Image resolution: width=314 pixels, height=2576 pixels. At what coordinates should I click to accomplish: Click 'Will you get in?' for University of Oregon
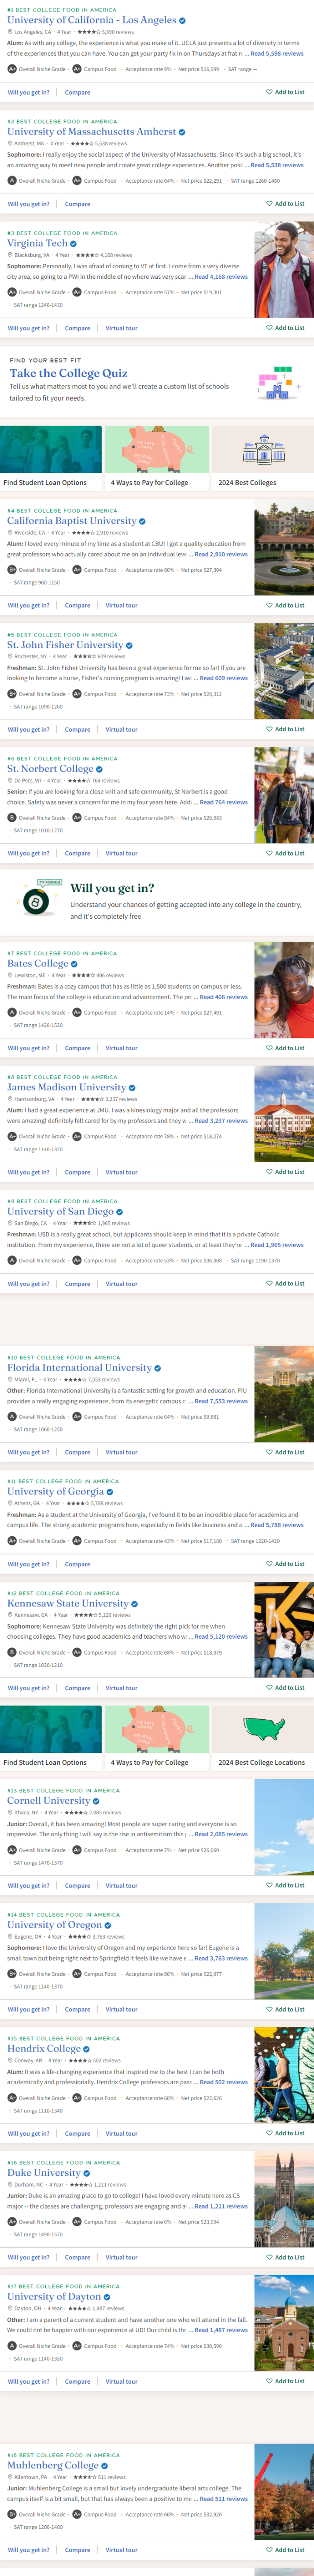pyautogui.click(x=29, y=2009)
